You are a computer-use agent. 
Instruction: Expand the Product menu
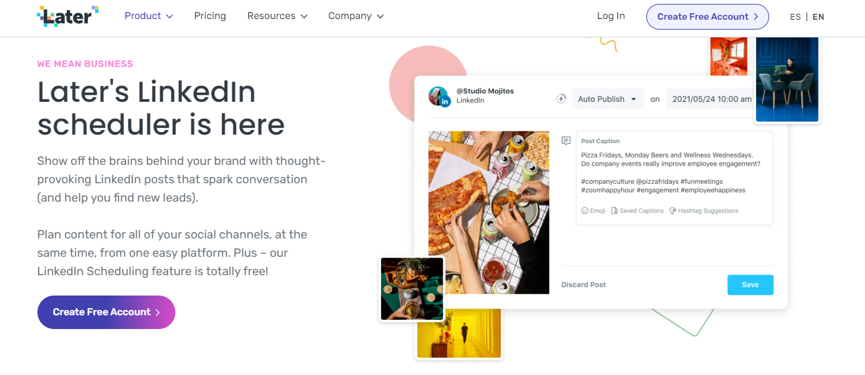coord(148,16)
